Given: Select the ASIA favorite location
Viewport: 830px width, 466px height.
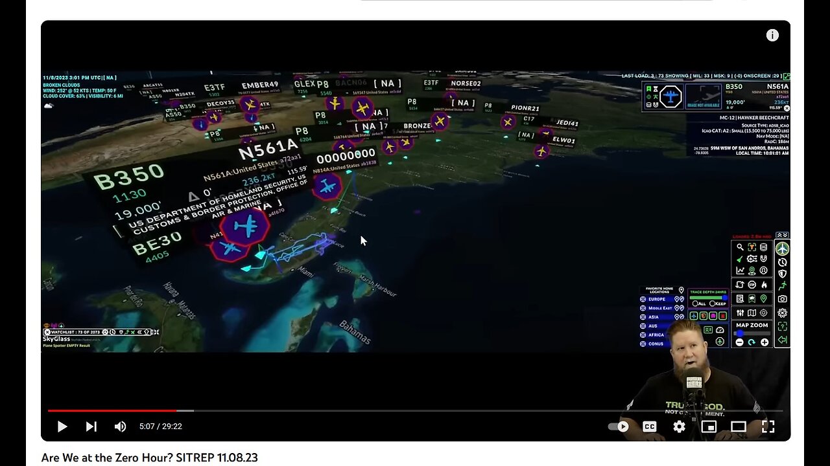Looking at the screenshot, I should tap(654, 317).
